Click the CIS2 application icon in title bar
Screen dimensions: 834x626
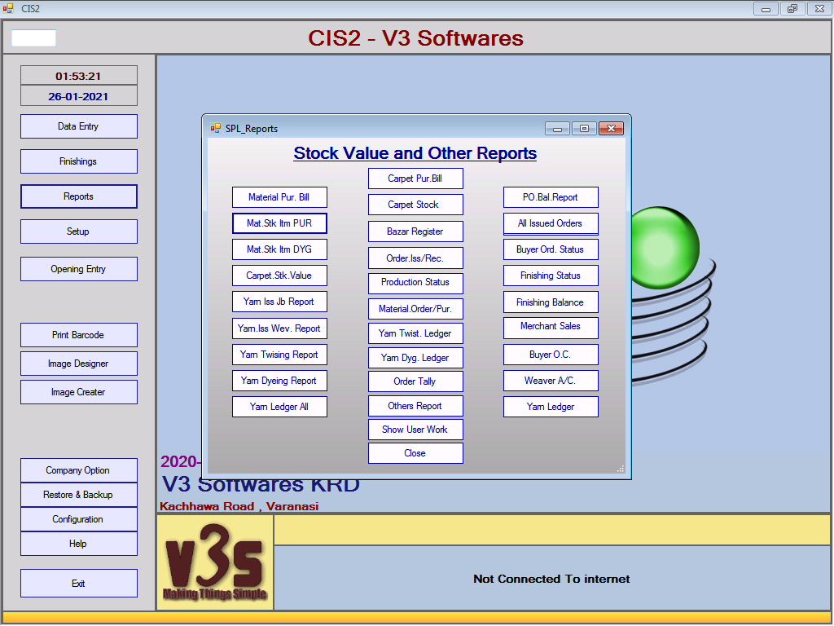tap(9, 8)
